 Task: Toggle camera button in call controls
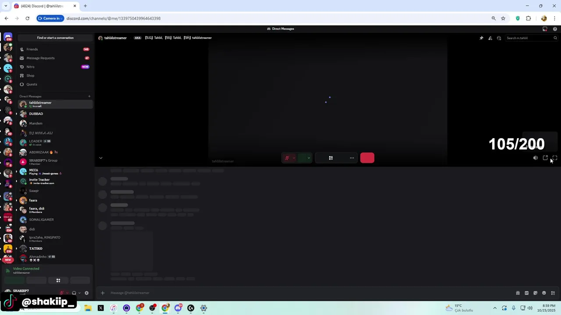pos(302,158)
